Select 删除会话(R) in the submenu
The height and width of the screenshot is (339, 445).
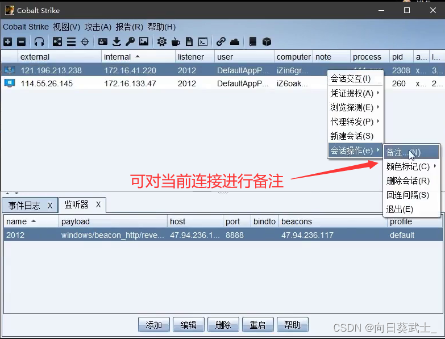point(411,181)
